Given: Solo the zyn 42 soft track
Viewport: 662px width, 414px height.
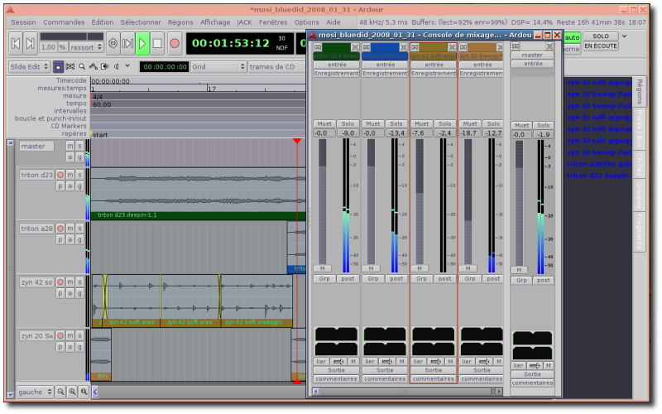Looking at the screenshot, I should click(x=80, y=282).
